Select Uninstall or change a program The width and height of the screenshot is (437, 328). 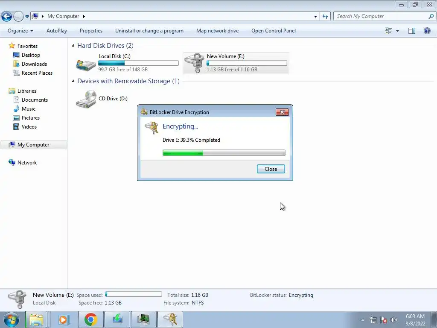pos(149,31)
